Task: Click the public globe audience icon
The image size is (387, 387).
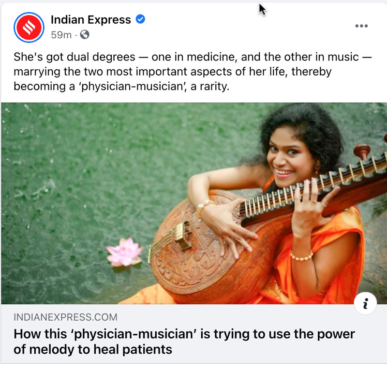Action: click(x=85, y=34)
